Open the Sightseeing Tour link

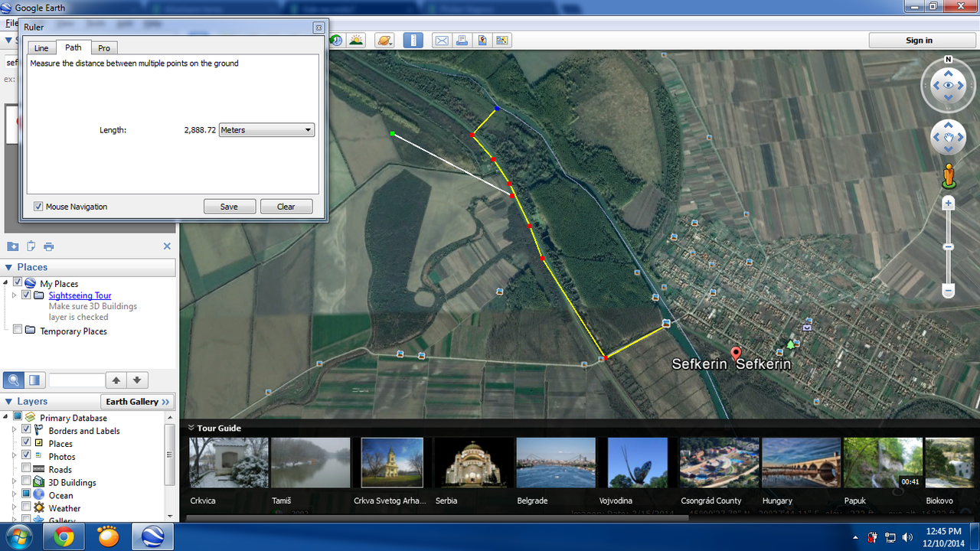click(x=80, y=295)
